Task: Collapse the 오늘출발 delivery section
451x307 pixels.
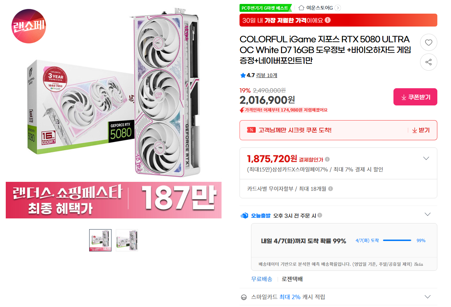Action: (x=428, y=214)
